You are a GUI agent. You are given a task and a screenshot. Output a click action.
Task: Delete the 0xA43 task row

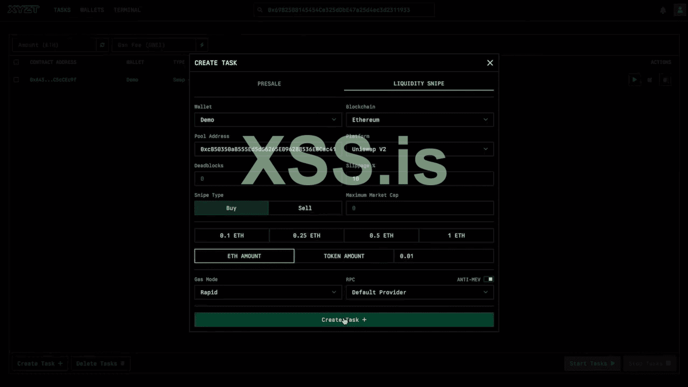665,80
